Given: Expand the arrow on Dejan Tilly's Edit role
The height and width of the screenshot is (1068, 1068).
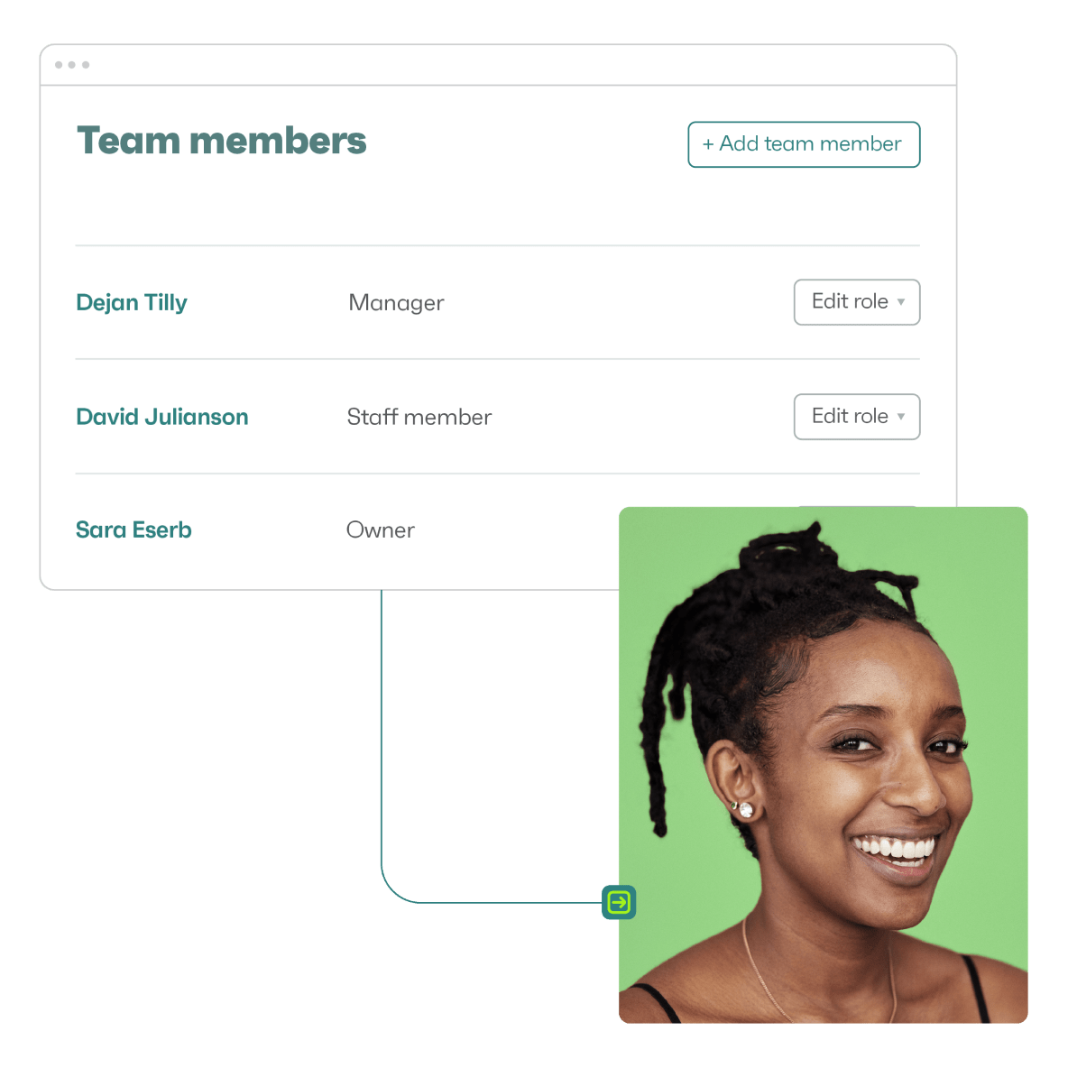Looking at the screenshot, I should click(x=900, y=302).
